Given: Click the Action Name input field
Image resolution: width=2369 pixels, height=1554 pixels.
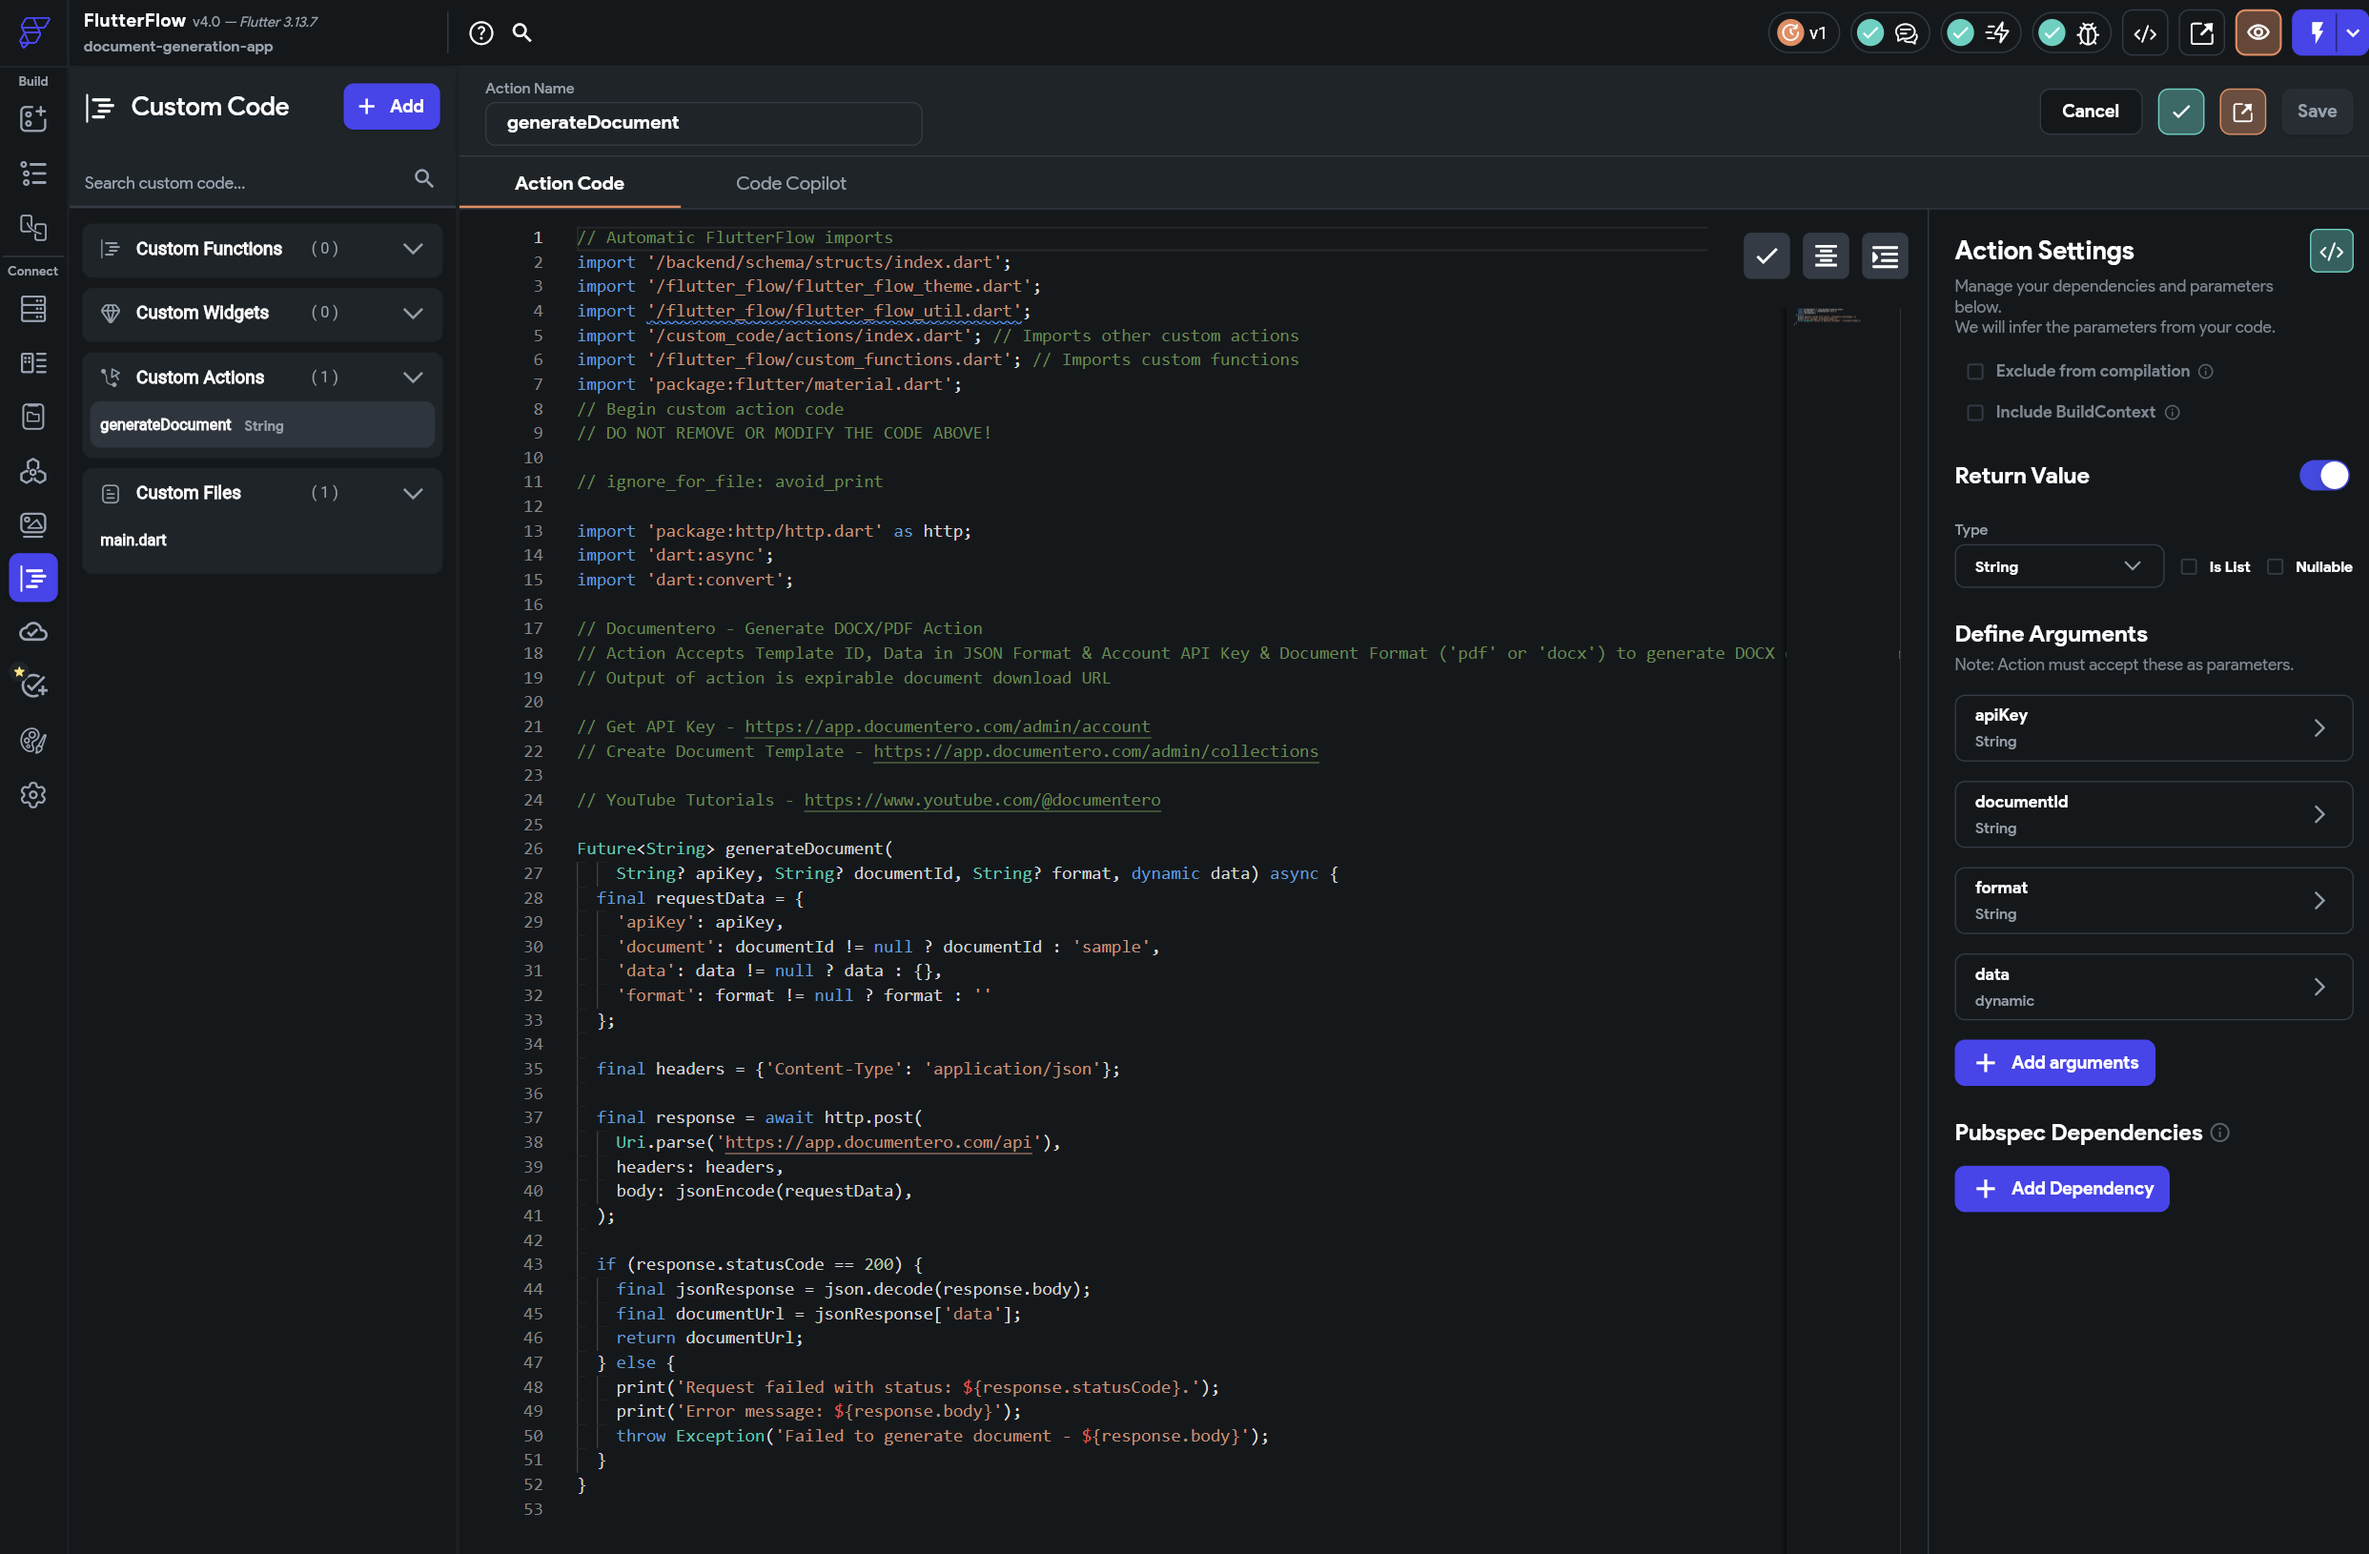Looking at the screenshot, I should [x=703, y=123].
